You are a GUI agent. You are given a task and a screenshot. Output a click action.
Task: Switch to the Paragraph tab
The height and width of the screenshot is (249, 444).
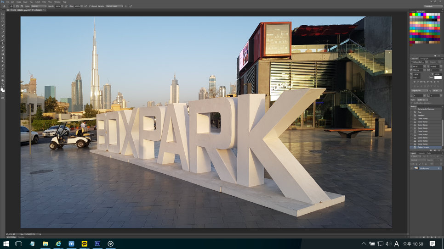pos(424,59)
